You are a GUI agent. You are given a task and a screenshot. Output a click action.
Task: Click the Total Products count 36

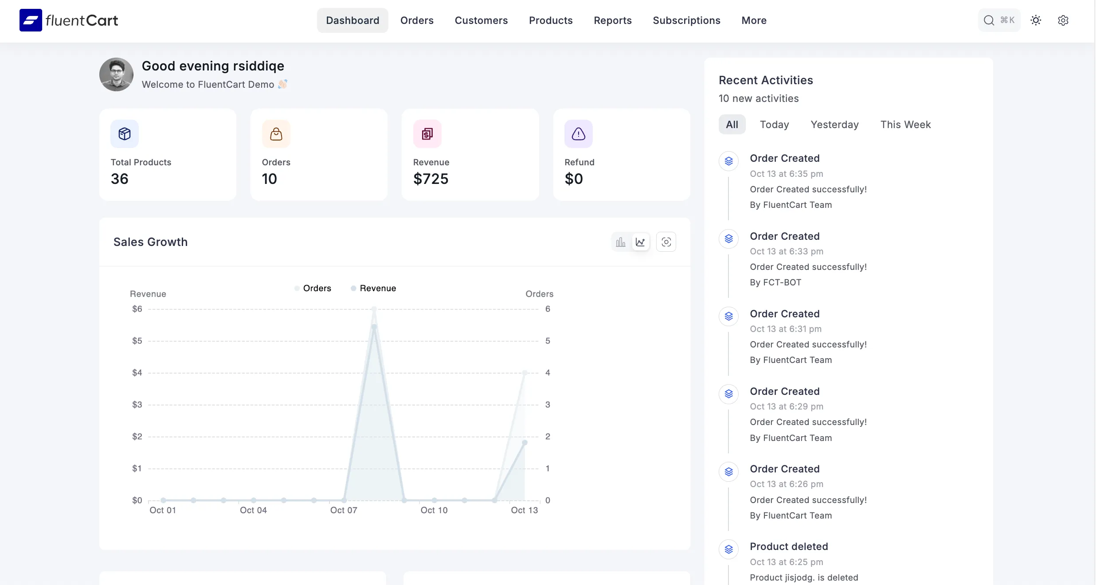[119, 179]
